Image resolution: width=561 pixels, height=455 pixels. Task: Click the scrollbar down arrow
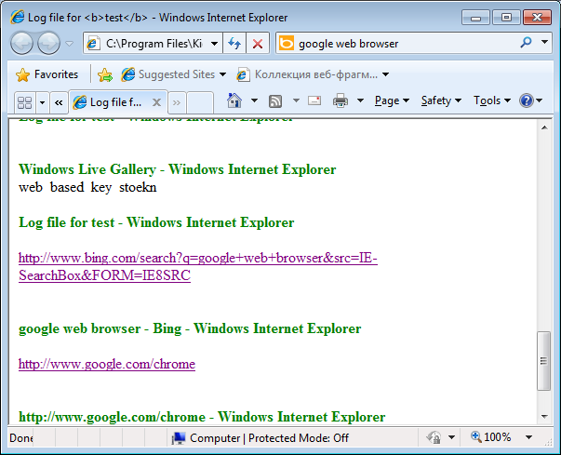tap(544, 416)
